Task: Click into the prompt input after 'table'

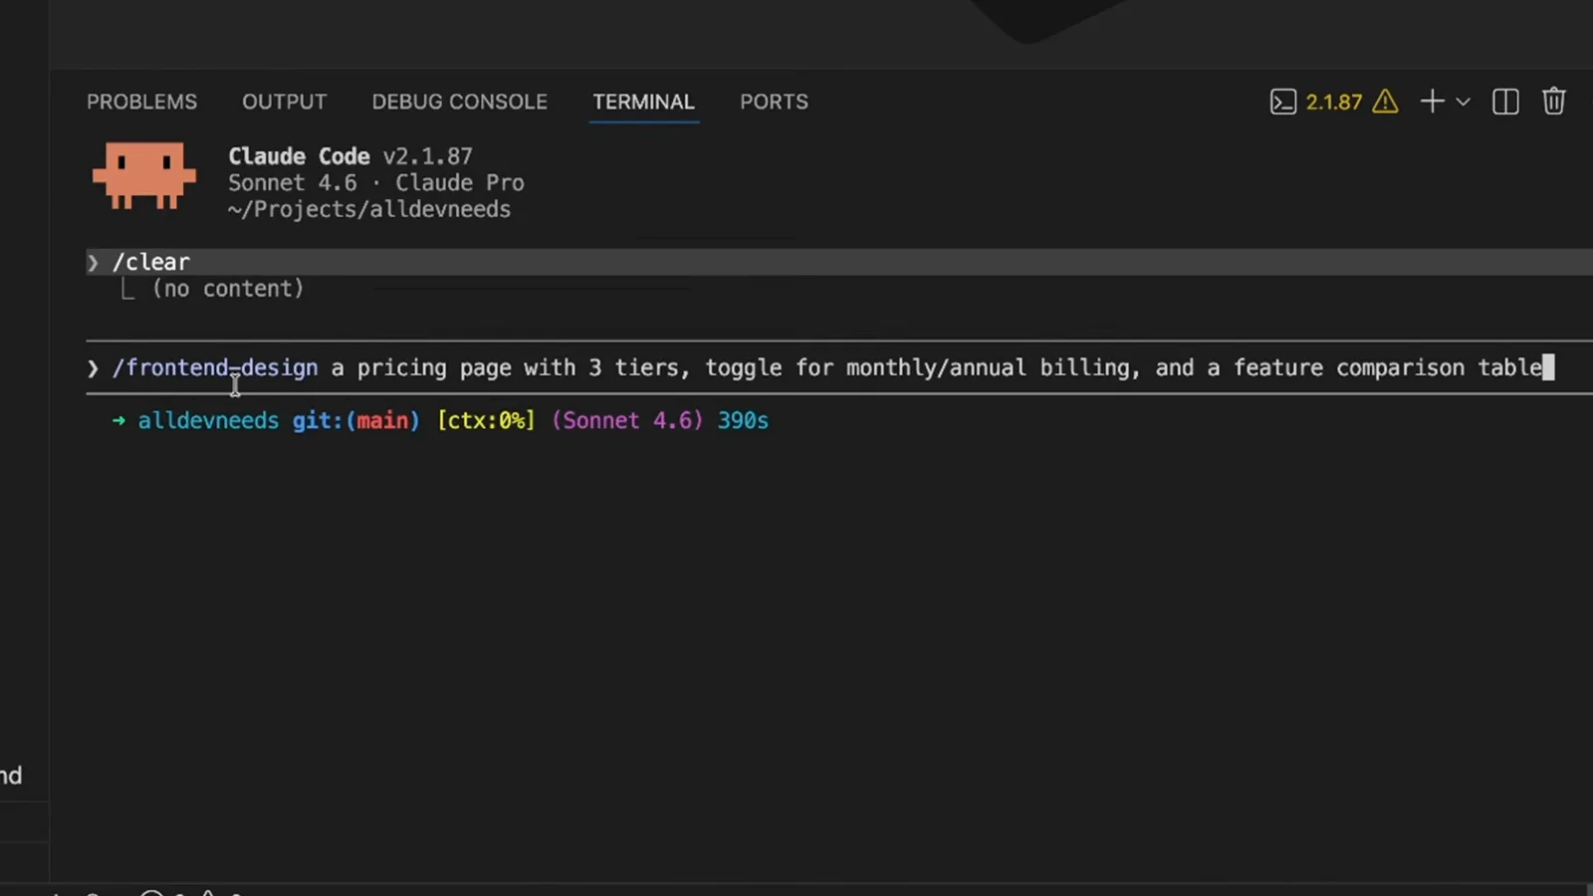Action: pyautogui.click(x=1548, y=367)
